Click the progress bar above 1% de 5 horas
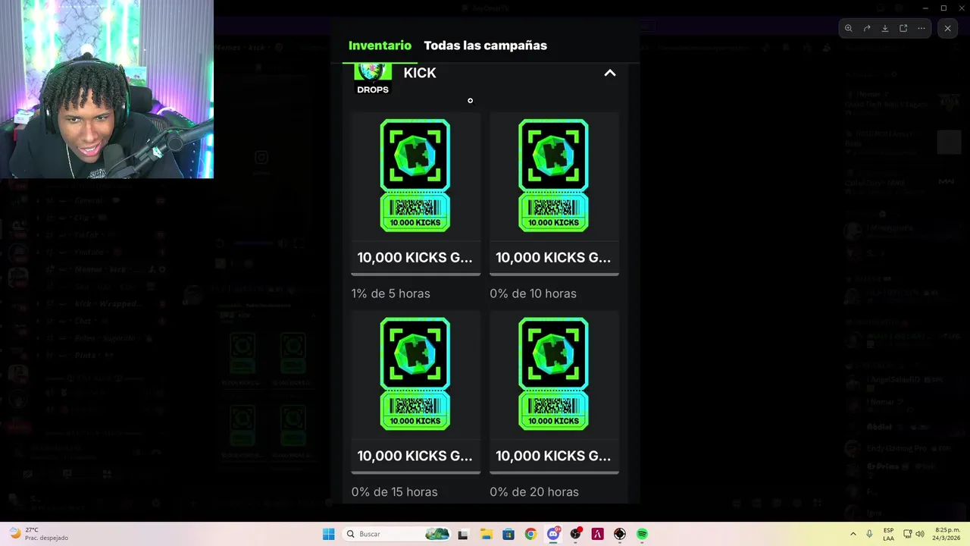 (x=415, y=274)
